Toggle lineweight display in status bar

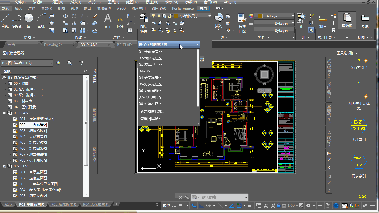tap(250, 206)
